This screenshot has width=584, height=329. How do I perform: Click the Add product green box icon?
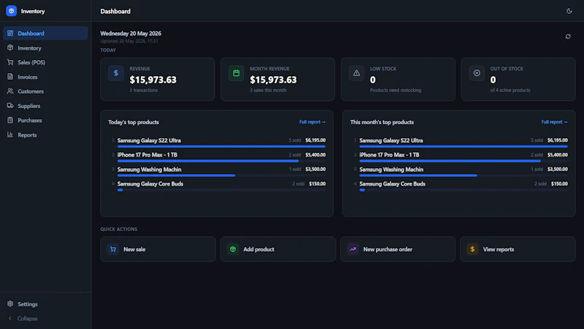pyautogui.click(x=233, y=249)
